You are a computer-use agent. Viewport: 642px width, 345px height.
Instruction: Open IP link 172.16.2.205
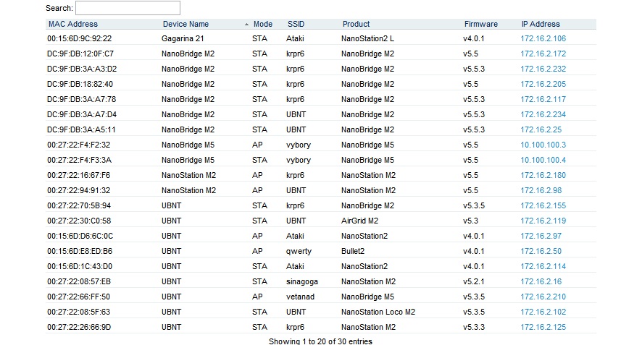(543, 84)
